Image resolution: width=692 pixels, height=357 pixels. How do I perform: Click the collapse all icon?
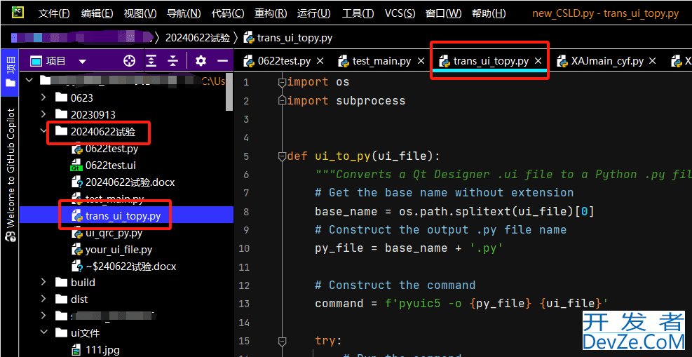[x=173, y=61]
